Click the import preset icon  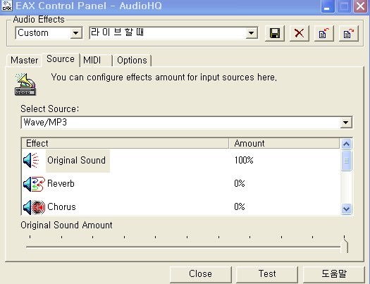[324, 33]
